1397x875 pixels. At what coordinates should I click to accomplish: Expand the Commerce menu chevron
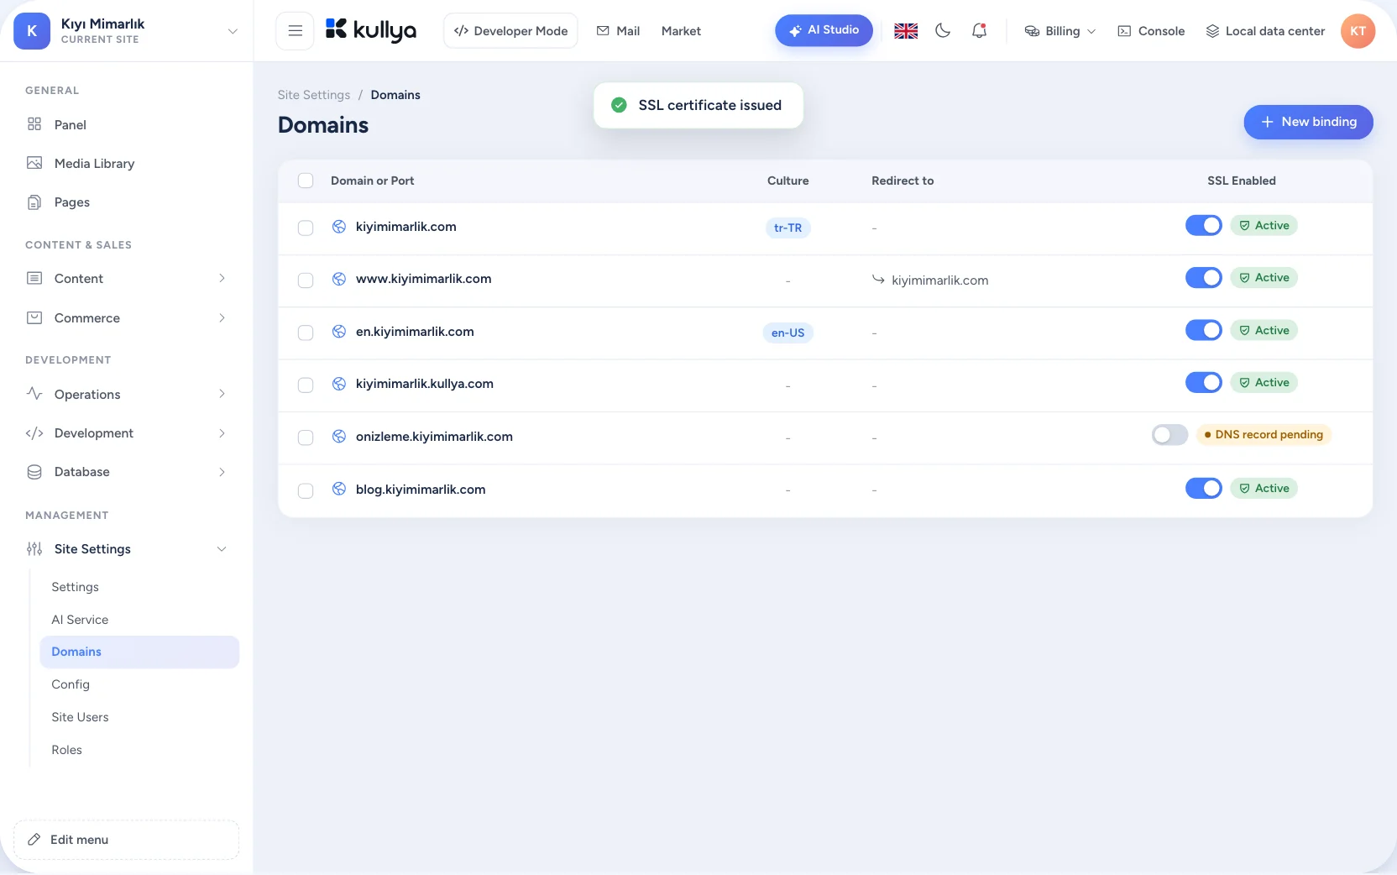click(x=222, y=317)
